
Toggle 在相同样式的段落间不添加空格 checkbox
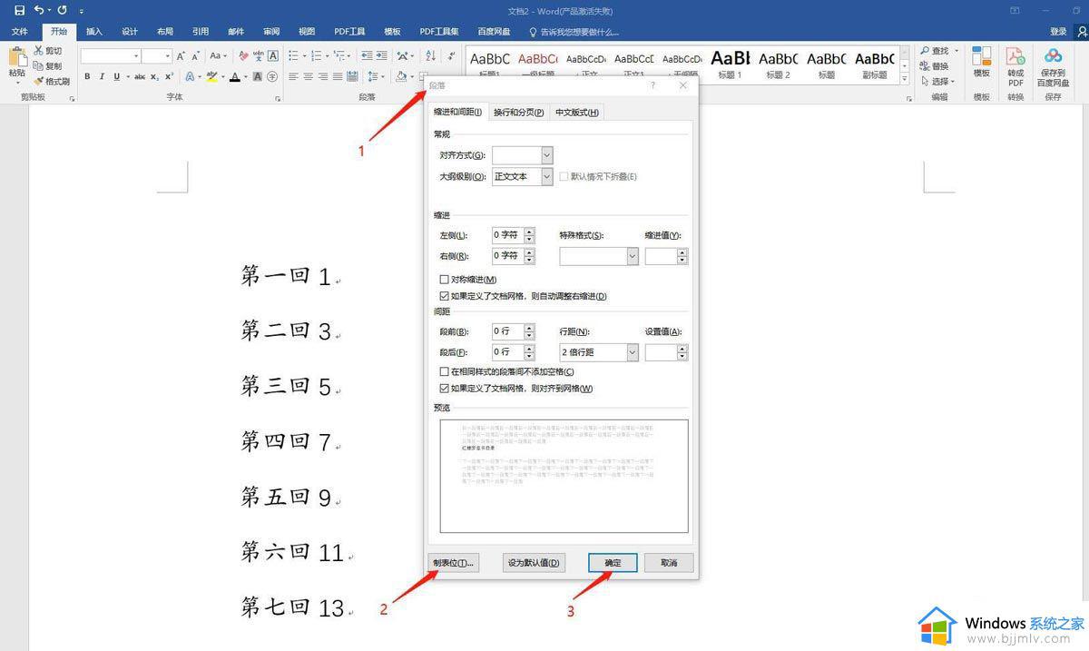[445, 371]
